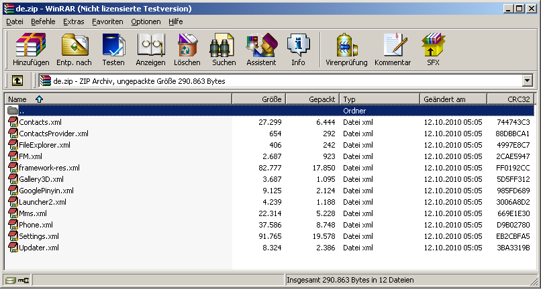The image size is (541, 302).
Task: Click the WinRAR title bar icon
Action: (9, 9)
